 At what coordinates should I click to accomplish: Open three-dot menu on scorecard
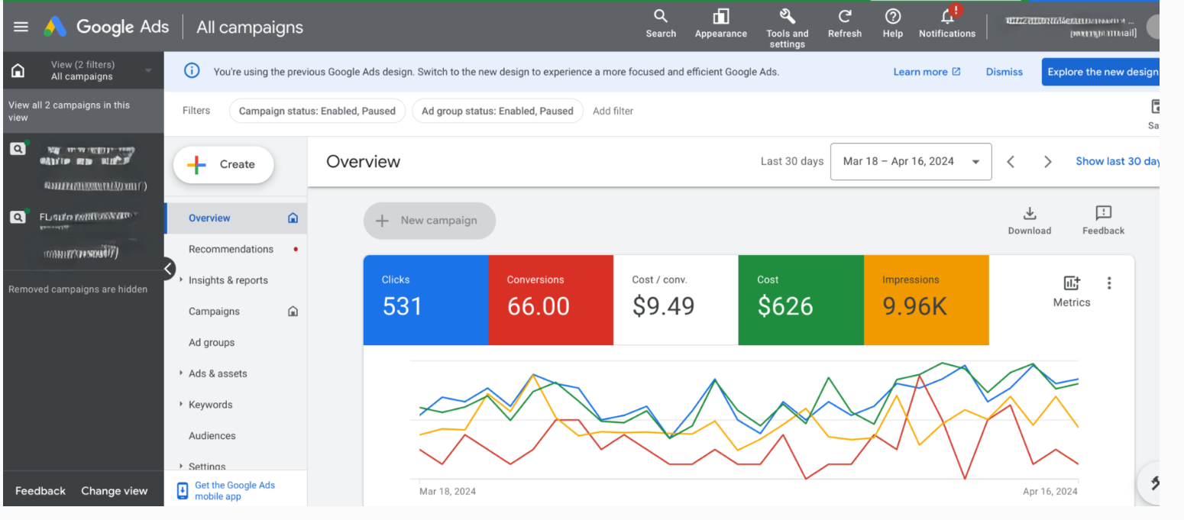coord(1109,283)
